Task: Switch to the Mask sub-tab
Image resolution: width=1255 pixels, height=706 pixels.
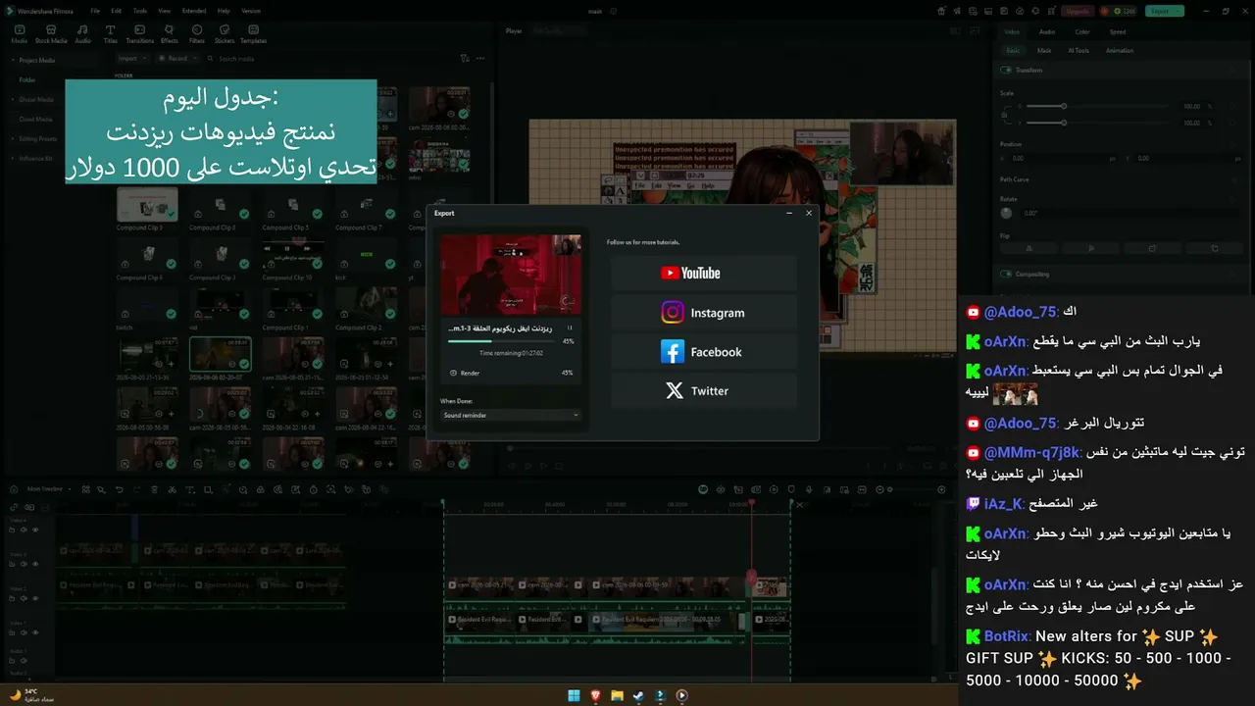Action: [1044, 50]
